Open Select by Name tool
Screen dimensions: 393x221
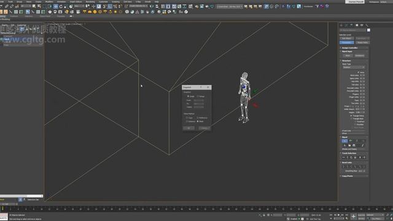[39, 6]
